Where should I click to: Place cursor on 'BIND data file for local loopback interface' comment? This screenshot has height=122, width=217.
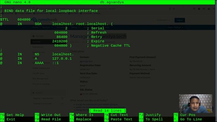pos(51,11)
